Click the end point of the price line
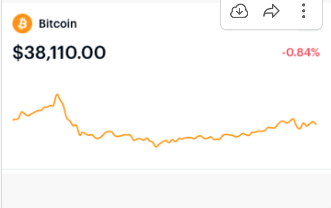This screenshot has height=208, width=331. pyautogui.click(x=316, y=124)
